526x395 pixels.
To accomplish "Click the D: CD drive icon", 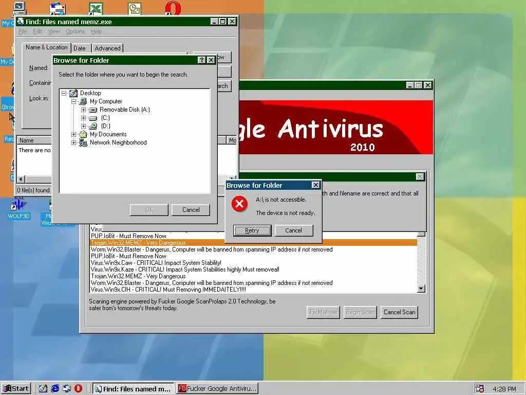I will (93, 127).
